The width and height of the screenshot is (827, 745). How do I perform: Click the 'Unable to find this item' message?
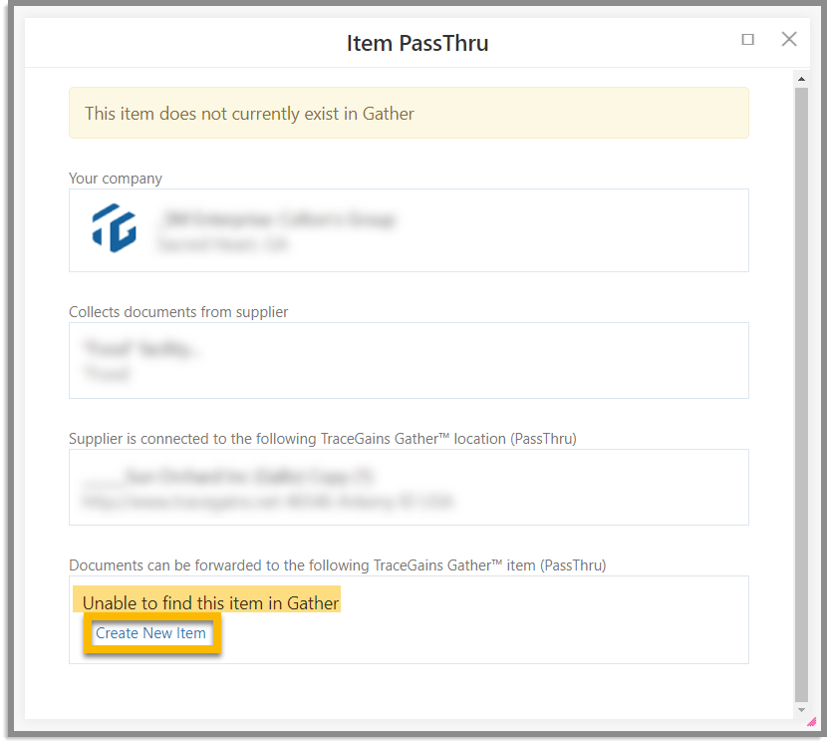pos(210,603)
